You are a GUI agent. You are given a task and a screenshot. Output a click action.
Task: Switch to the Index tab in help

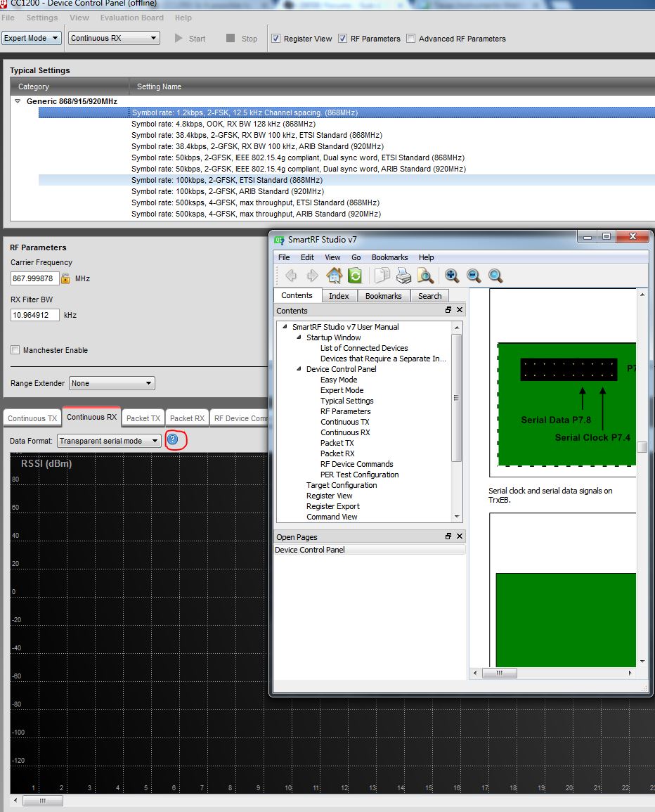click(339, 296)
